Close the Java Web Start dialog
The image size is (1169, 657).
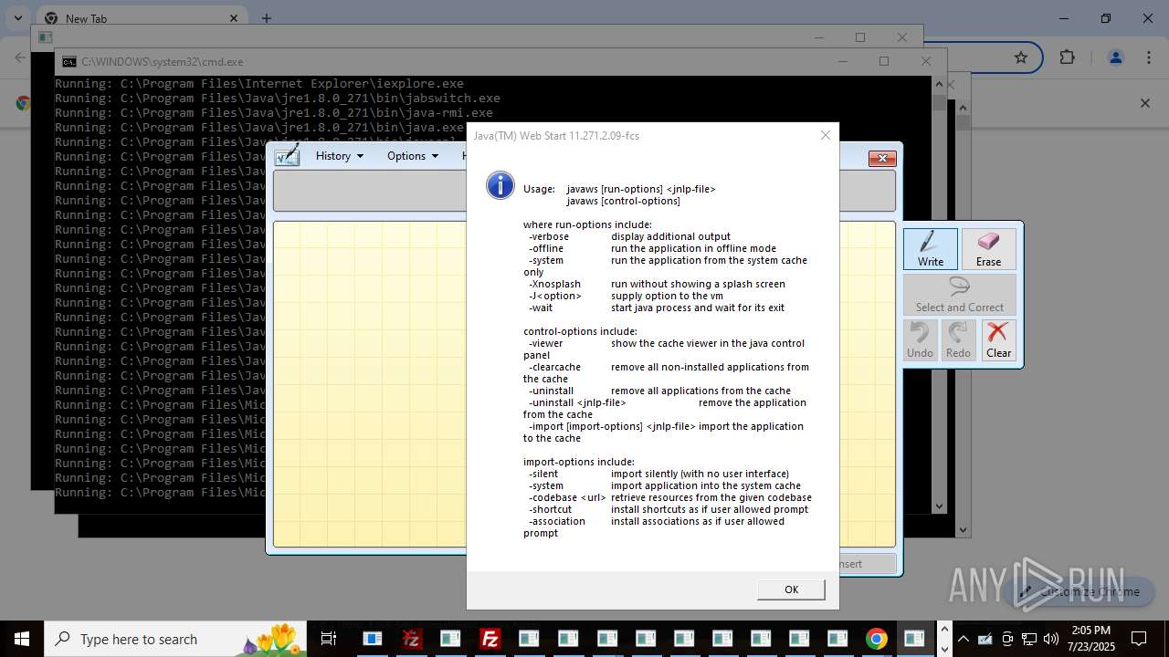click(826, 135)
